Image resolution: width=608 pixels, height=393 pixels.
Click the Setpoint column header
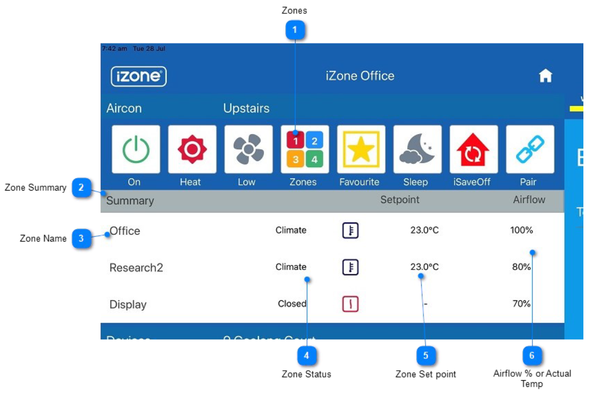click(400, 200)
